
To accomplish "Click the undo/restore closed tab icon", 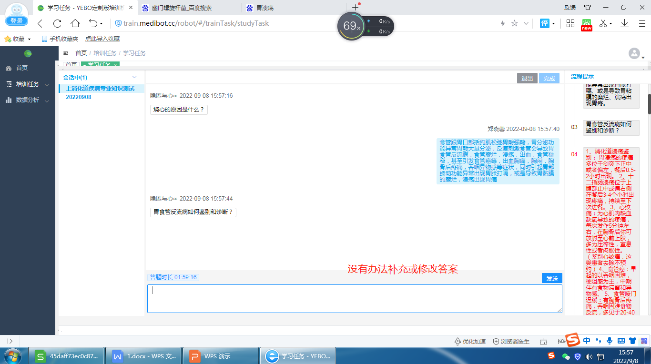I will (x=93, y=23).
